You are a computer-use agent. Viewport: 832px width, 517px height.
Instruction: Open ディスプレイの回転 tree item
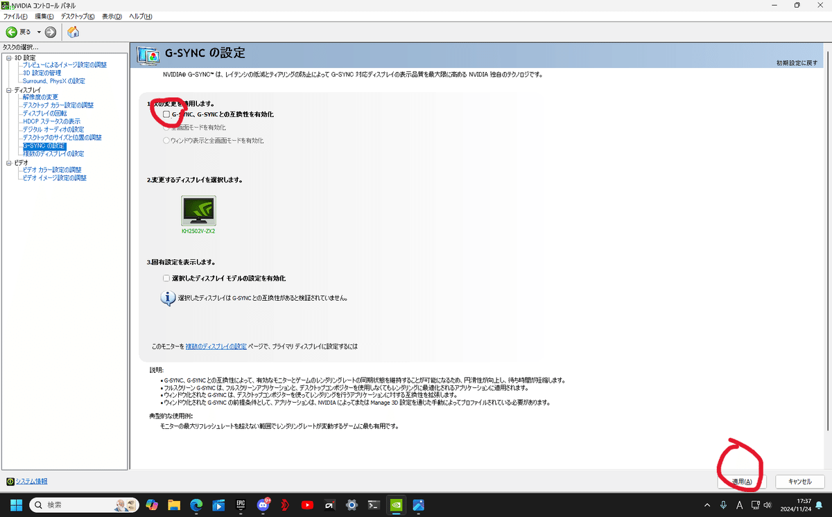coord(44,114)
